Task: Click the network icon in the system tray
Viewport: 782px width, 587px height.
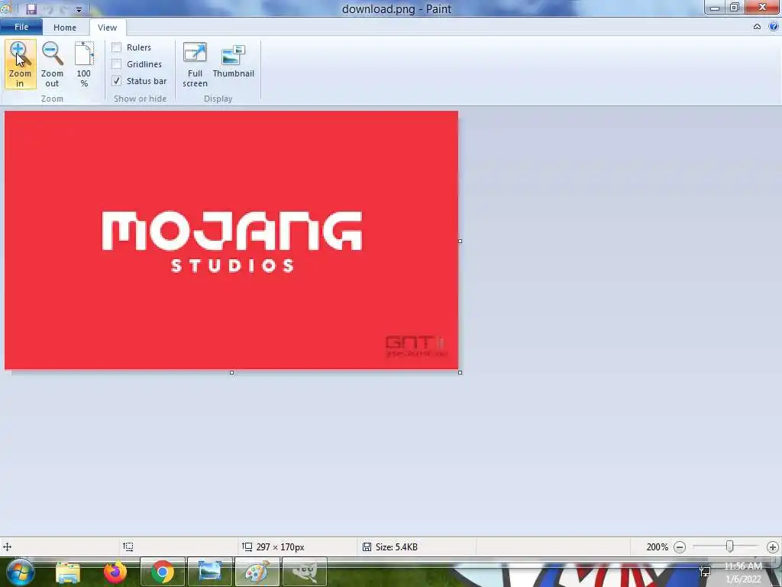Action: (x=705, y=572)
